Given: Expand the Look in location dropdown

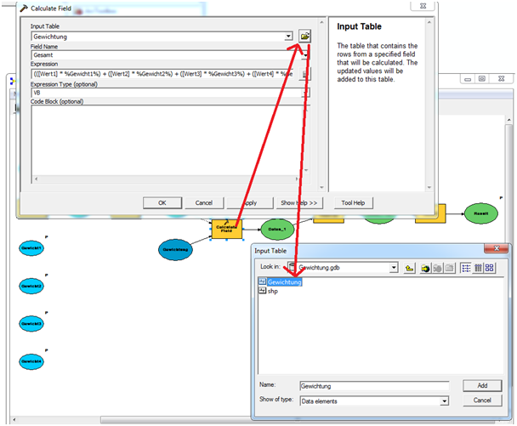Looking at the screenshot, I should [394, 267].
